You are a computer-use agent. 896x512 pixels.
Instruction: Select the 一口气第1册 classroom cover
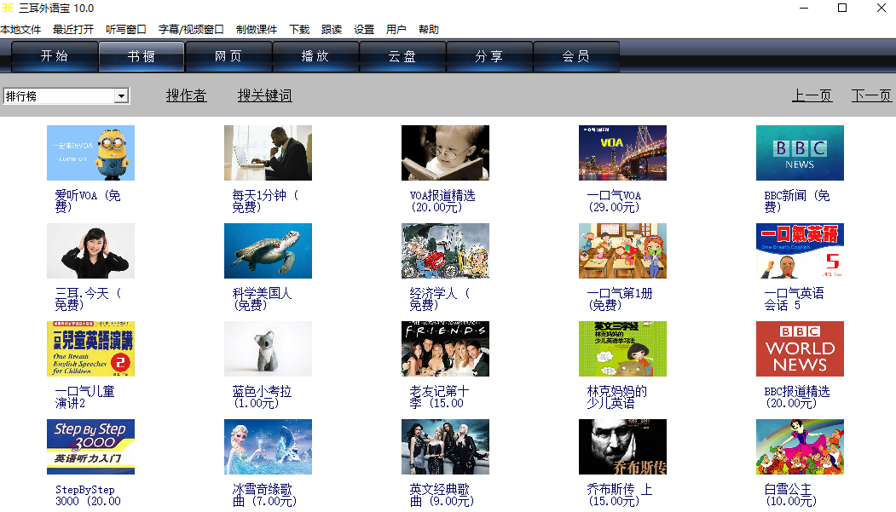click(x=622, y=251)
